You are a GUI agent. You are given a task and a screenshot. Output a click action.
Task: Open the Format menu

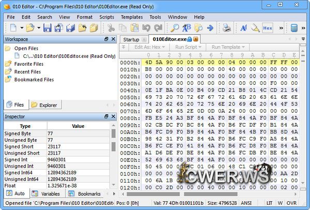click(x=85, y=17)
